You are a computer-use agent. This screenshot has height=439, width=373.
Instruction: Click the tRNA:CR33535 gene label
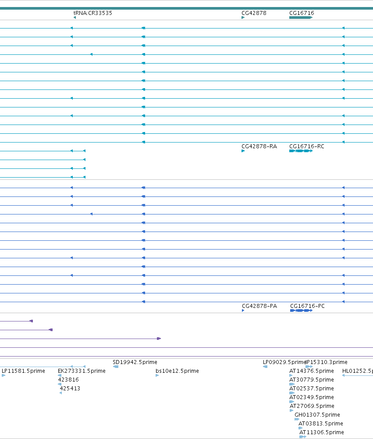coord(92,13)
